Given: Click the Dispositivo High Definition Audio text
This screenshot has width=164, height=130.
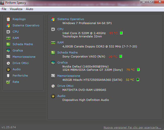Looking at the screenshot, I should click(86, 100).
